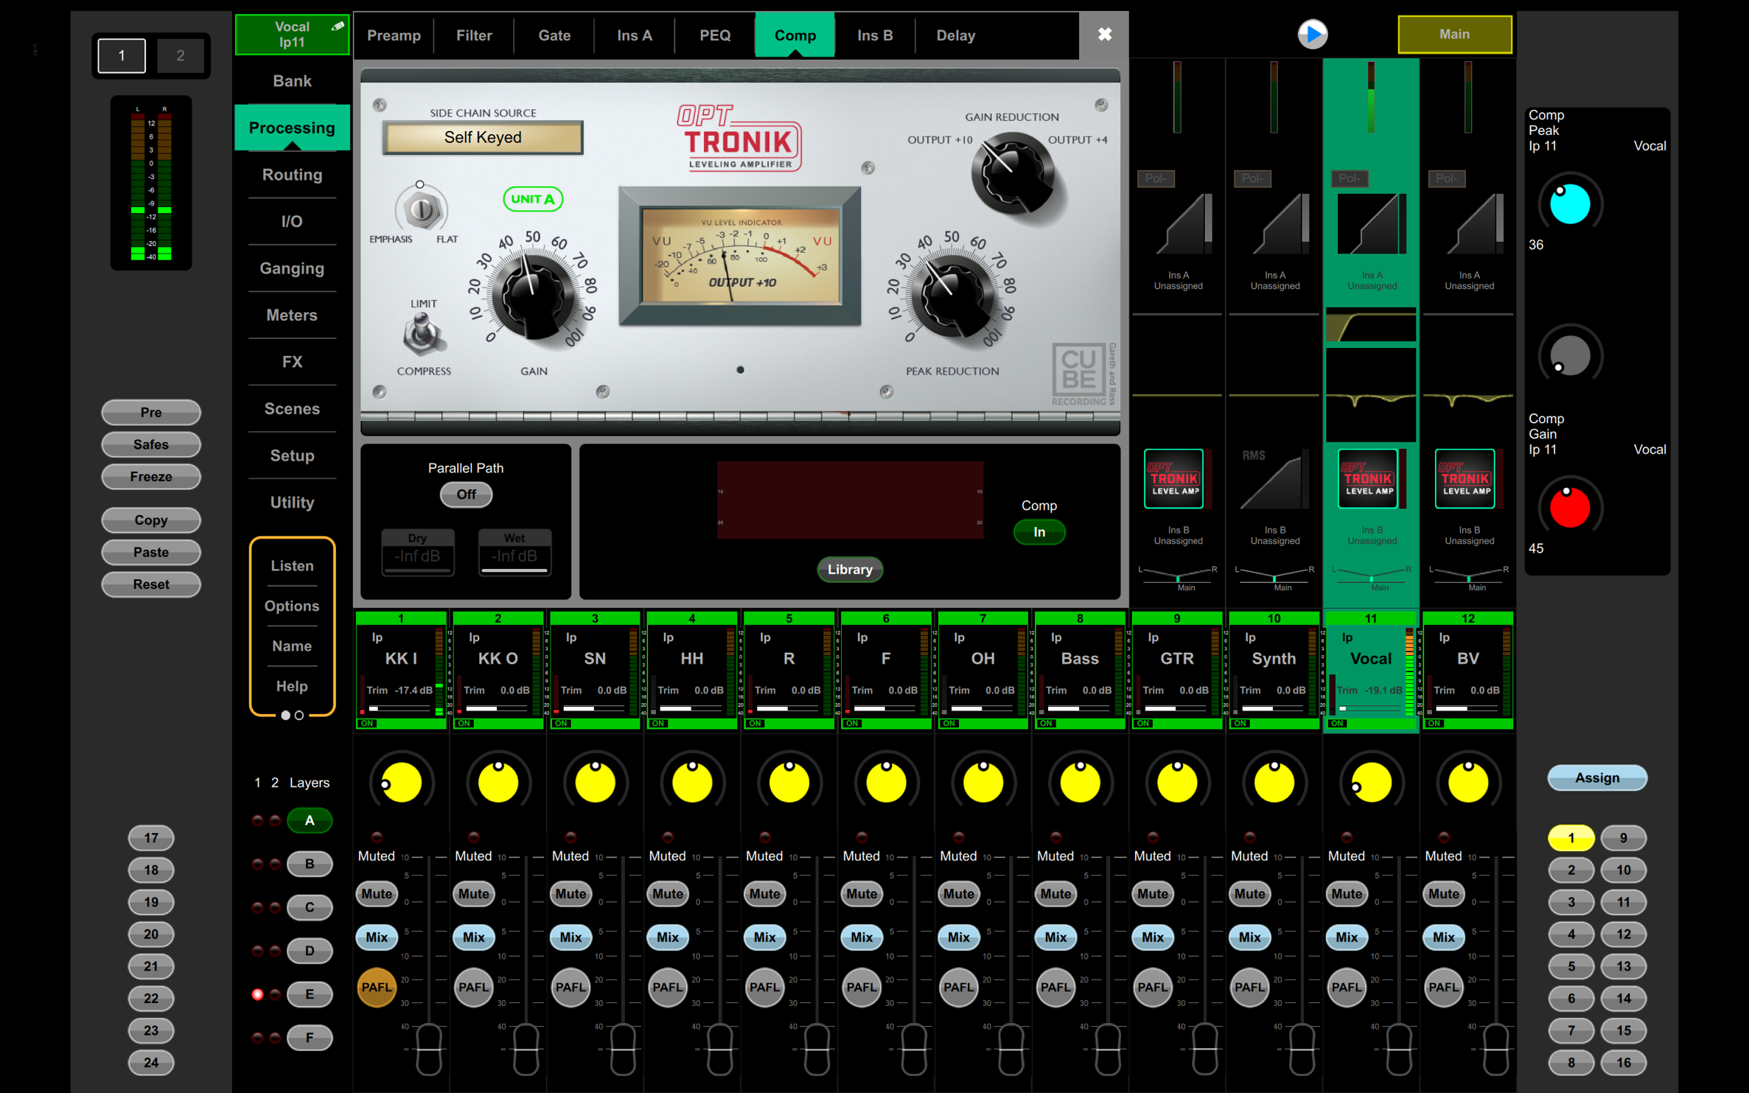Click the Synth channel fader
The image size is (1749, 1093).
pyautogui.click(x=1302, y=1050)
